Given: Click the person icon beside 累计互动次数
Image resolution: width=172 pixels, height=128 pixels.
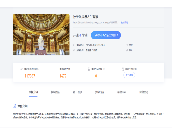Looking at the screenshot, I should (89, 69).
